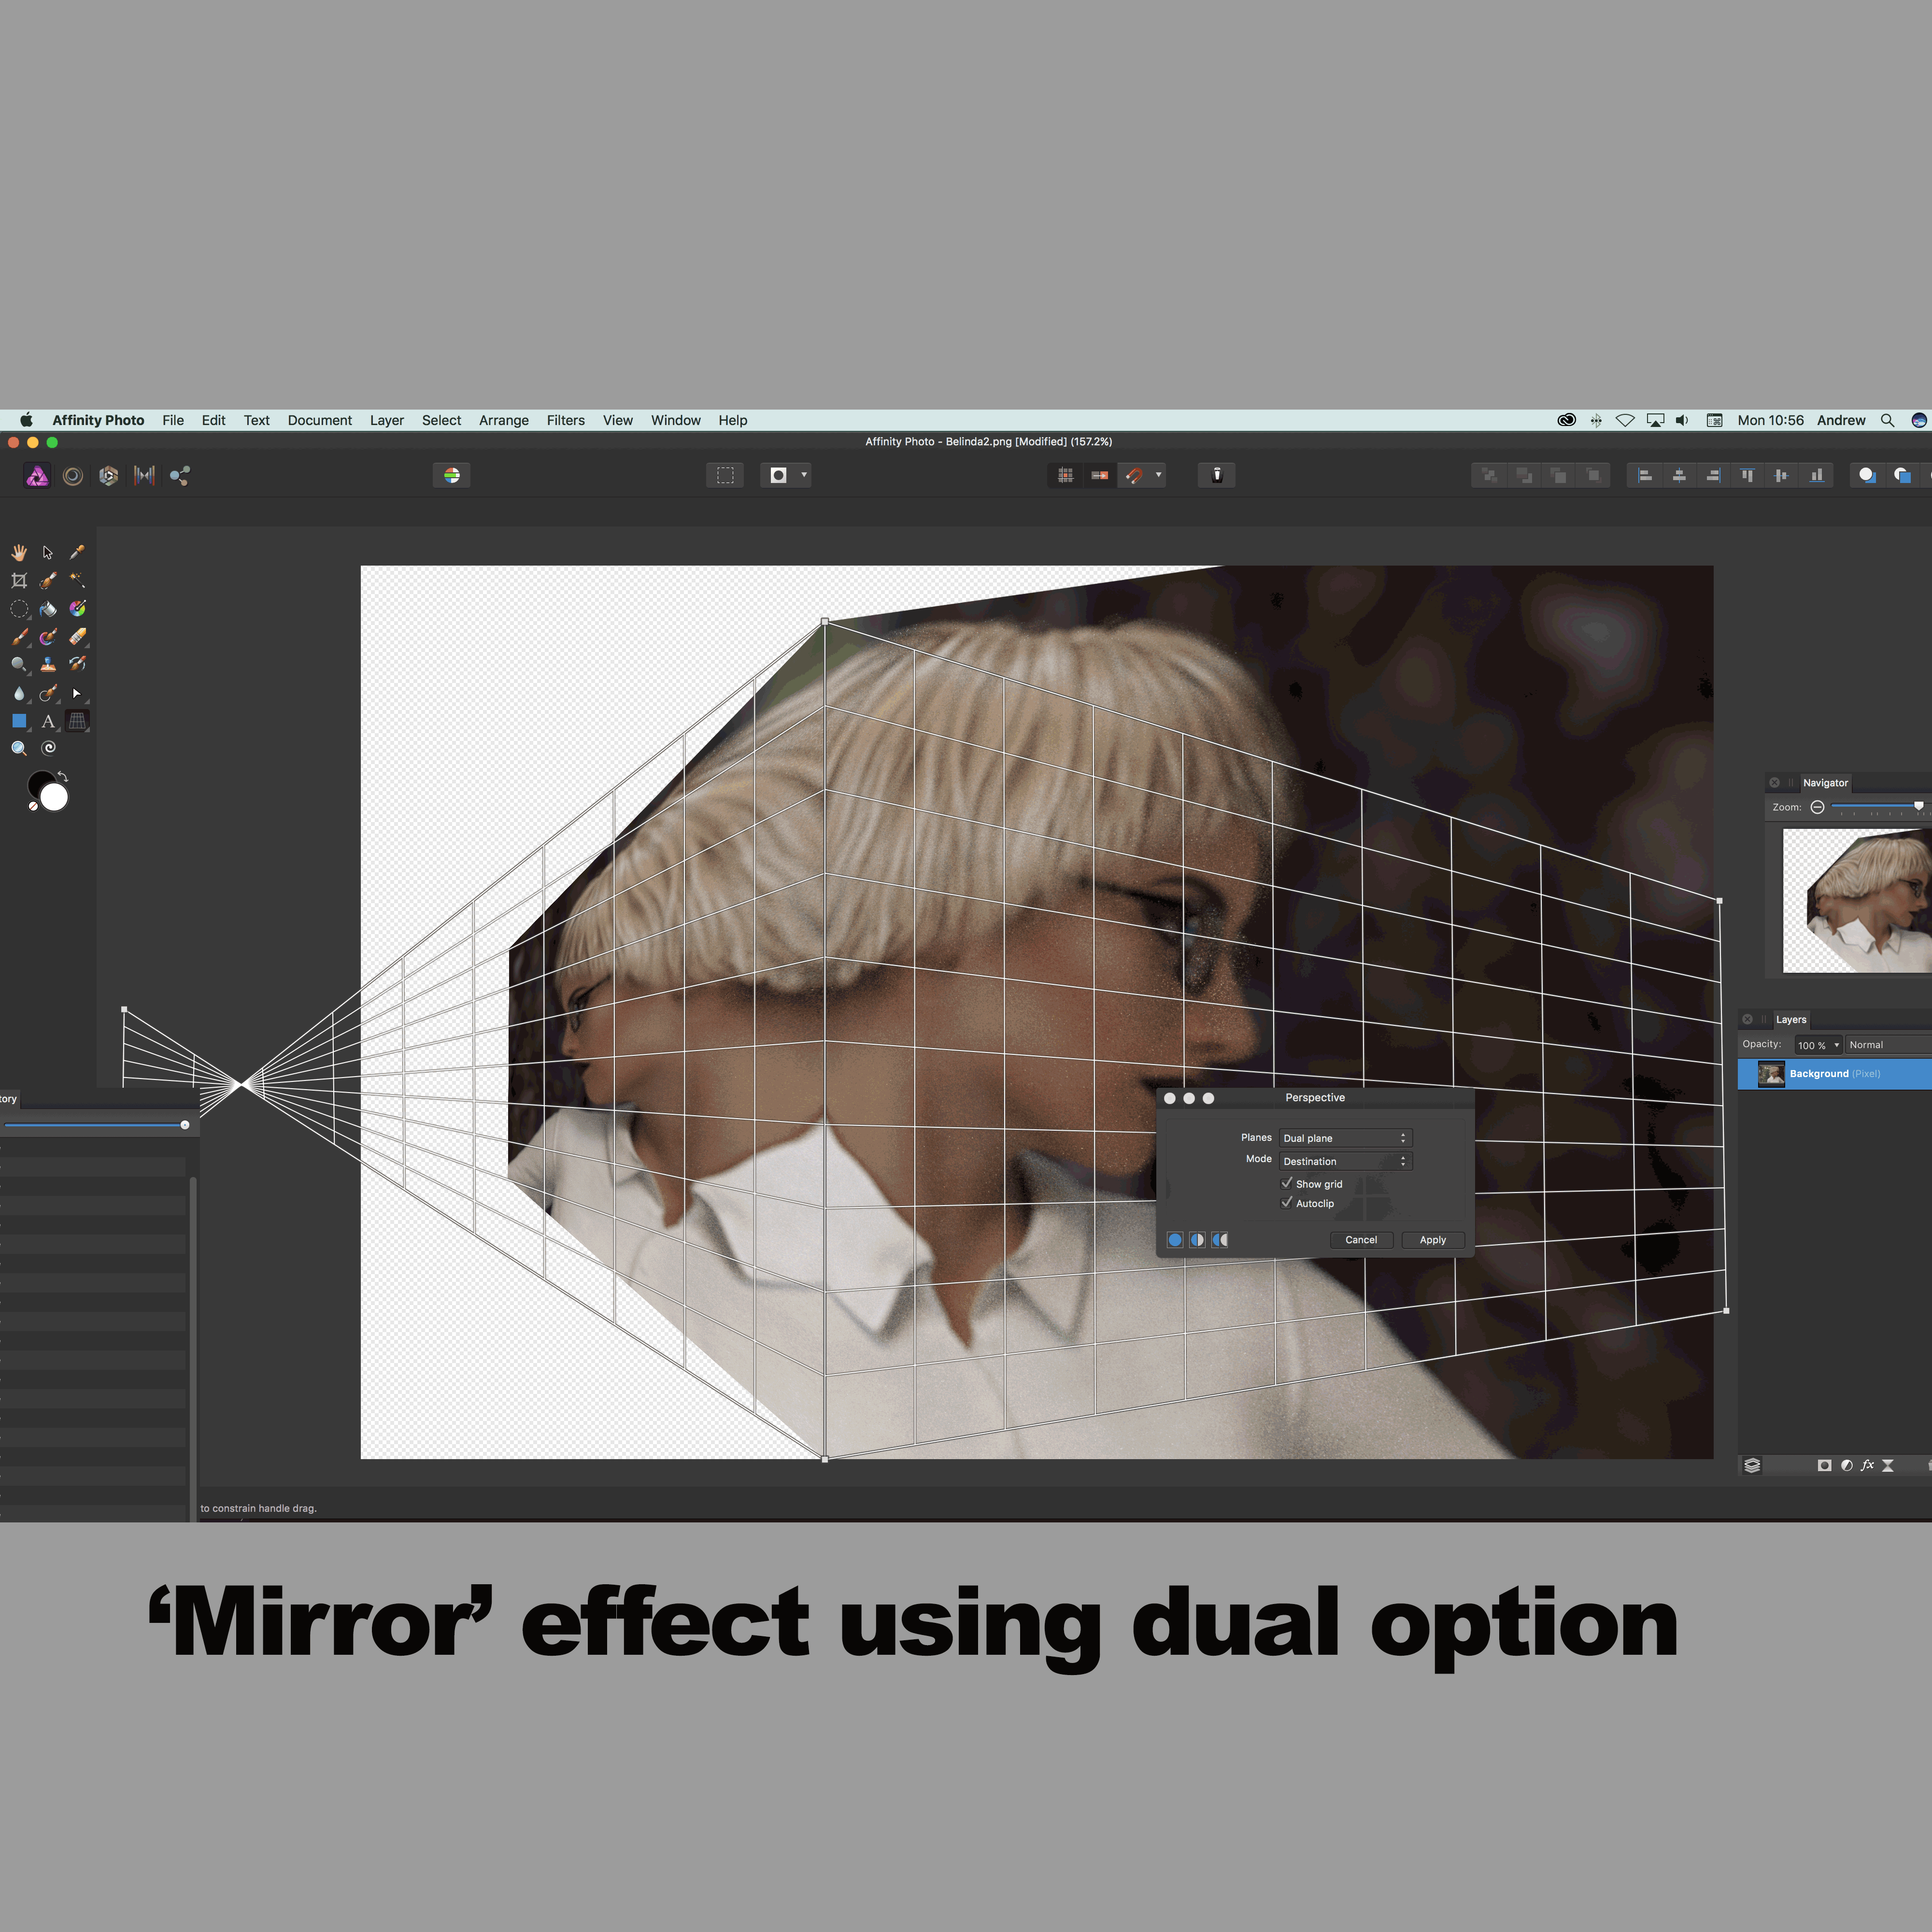1932x1932 pixels.
Task: Open the Arrange menu
Action: pos(503,420)
